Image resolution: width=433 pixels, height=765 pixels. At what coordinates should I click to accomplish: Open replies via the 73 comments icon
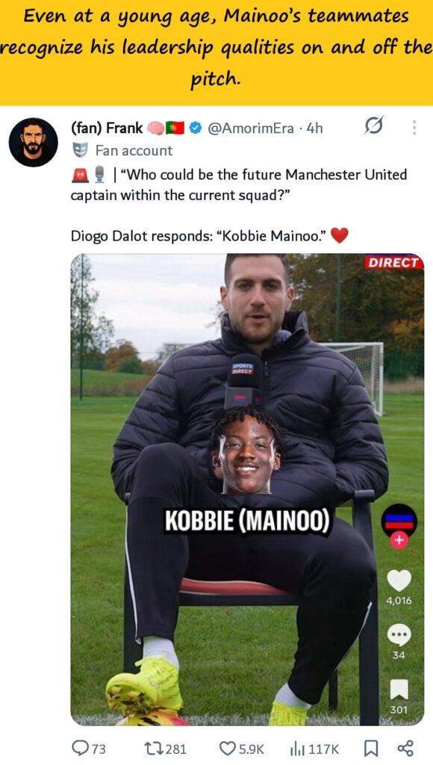(x=88, y=748)
